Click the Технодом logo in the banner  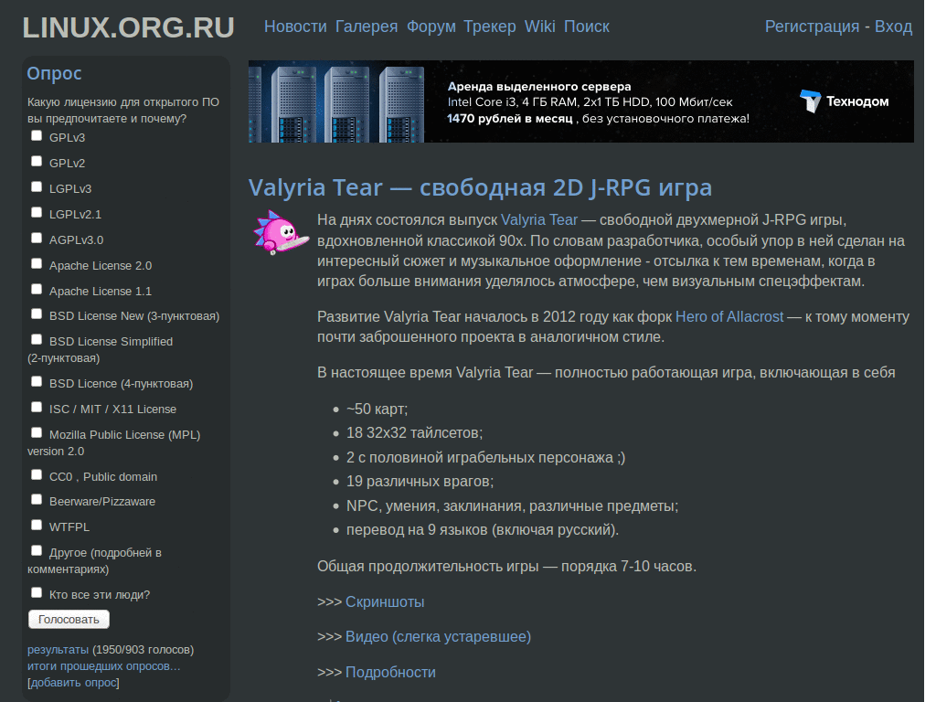click(844, 101)
